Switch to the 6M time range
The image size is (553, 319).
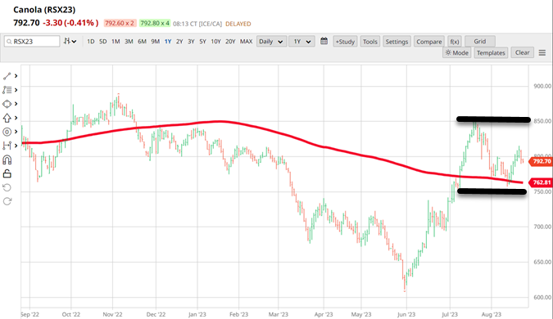pyautogui.click(x=142, y=42)
